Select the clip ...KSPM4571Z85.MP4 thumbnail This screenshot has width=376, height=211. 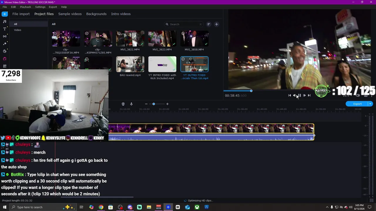(98, 39)
